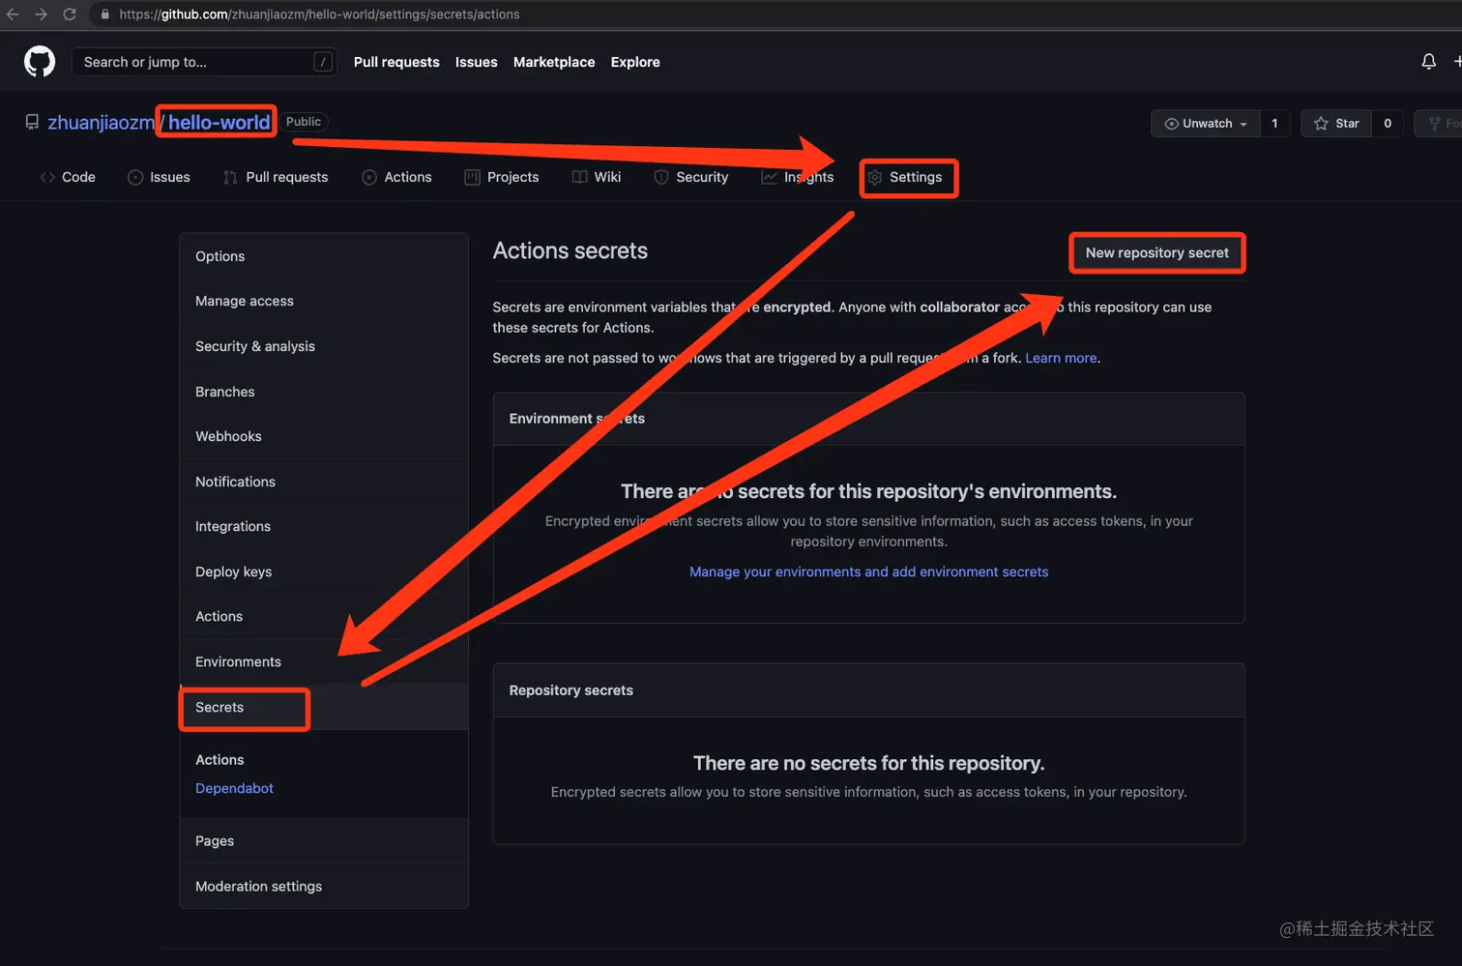Click the Security tab shield icon
The height and width of the screenshot is (966, 1462).
coord(661,177)
